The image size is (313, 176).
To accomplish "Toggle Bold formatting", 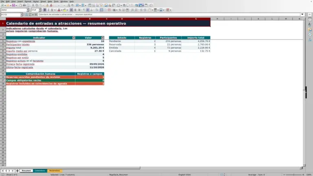I will (45, 10).
